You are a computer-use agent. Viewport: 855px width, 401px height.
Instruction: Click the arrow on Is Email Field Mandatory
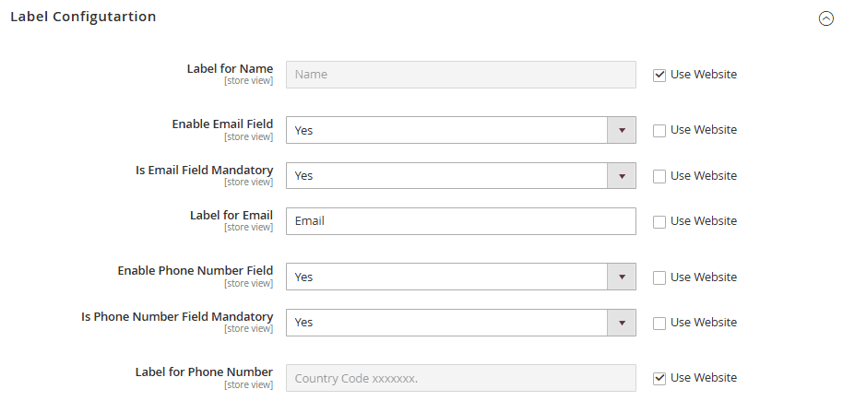point(622,175)
